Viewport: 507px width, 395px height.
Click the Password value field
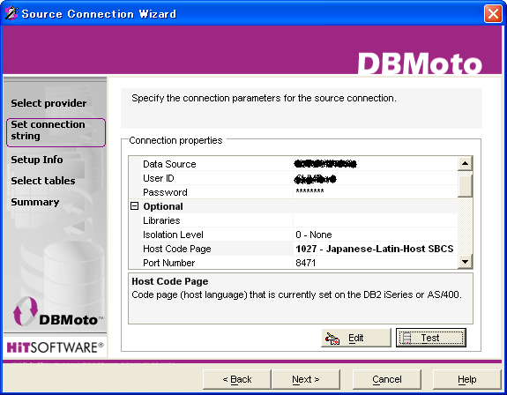click(x=375, y=192)
